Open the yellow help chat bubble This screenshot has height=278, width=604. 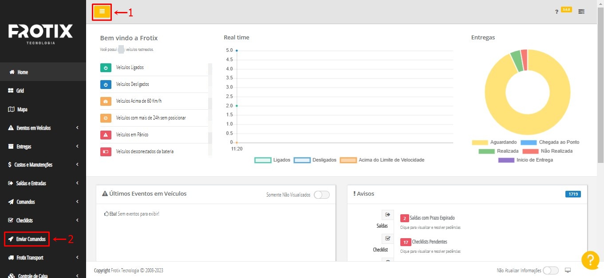(590, 260)
